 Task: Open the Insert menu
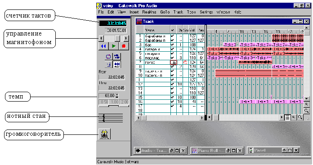tap(134, 12)
